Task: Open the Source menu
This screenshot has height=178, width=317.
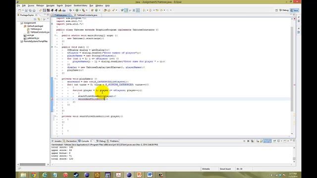Action: pyautogui.click(x=31, y=5)
